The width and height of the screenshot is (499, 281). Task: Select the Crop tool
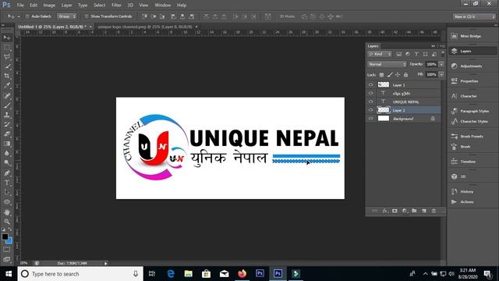click(x=7, y=76)
